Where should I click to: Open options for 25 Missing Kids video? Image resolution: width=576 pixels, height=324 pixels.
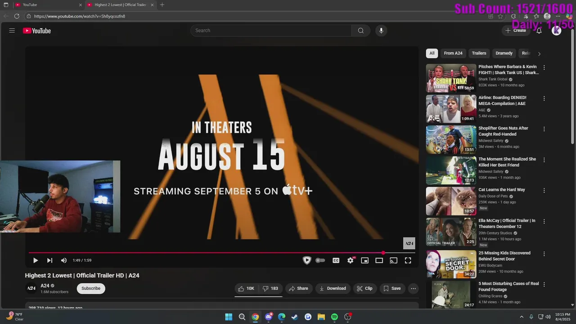coord(544,254)
